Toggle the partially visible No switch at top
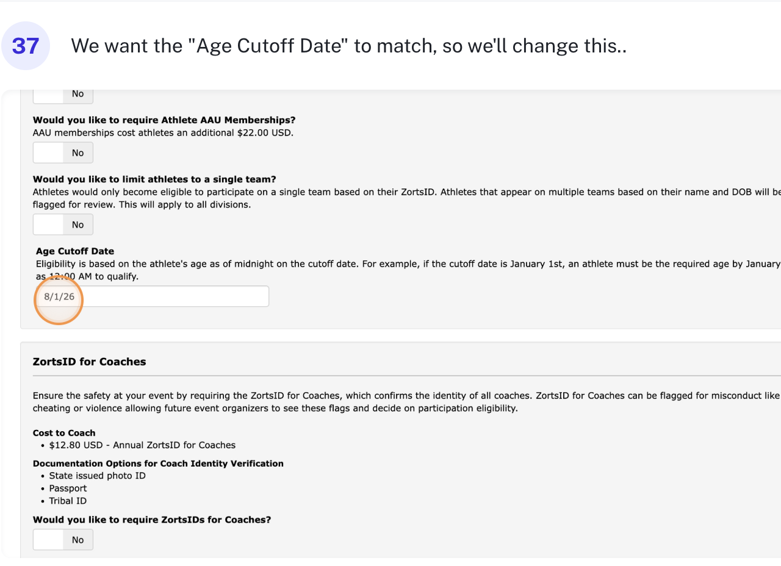This screenshot has height=566, width=781. coord(63,95)
